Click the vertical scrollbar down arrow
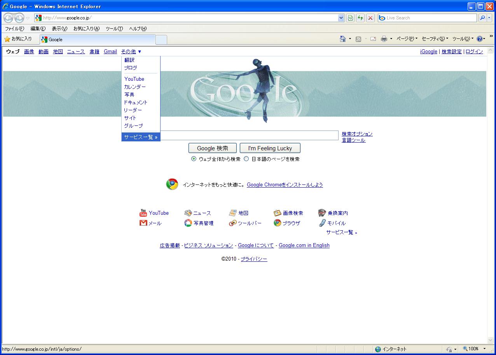Screen dimensions: 496x355 490,340
